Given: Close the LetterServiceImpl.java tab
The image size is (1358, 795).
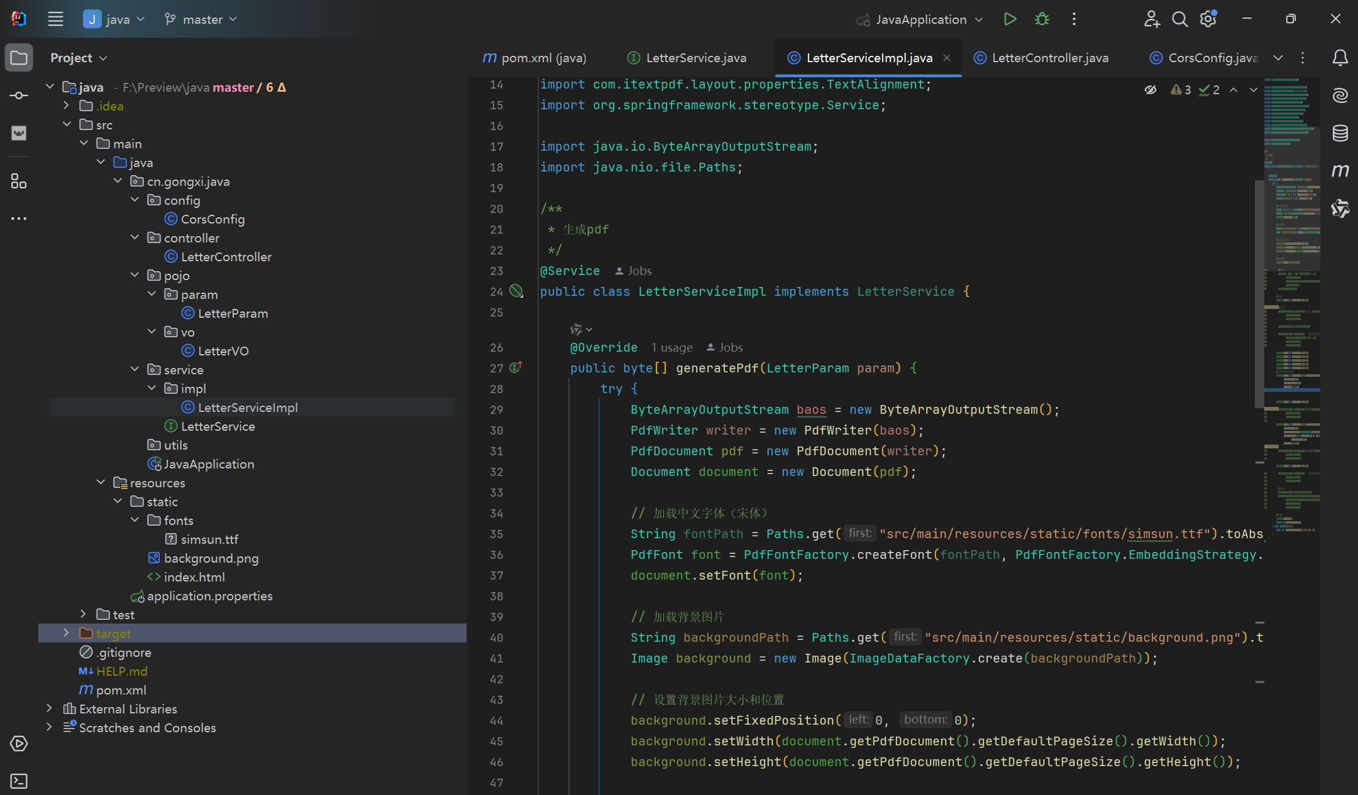Looking at the screenshot, I should click(x=947, y=58).
